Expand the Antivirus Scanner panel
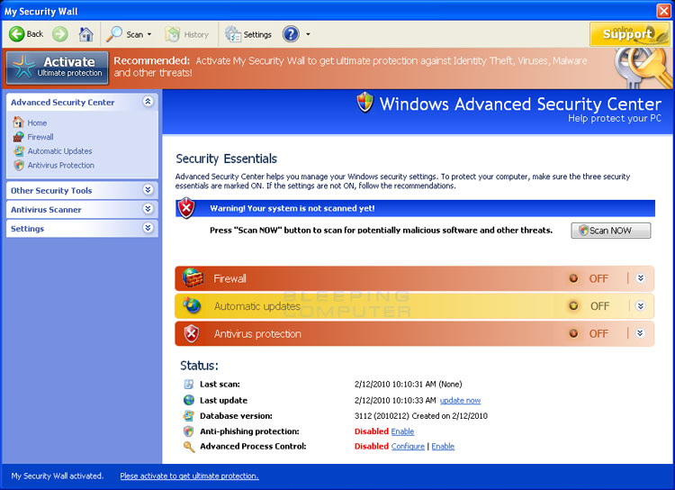675x490 pixels. point(148,209)
